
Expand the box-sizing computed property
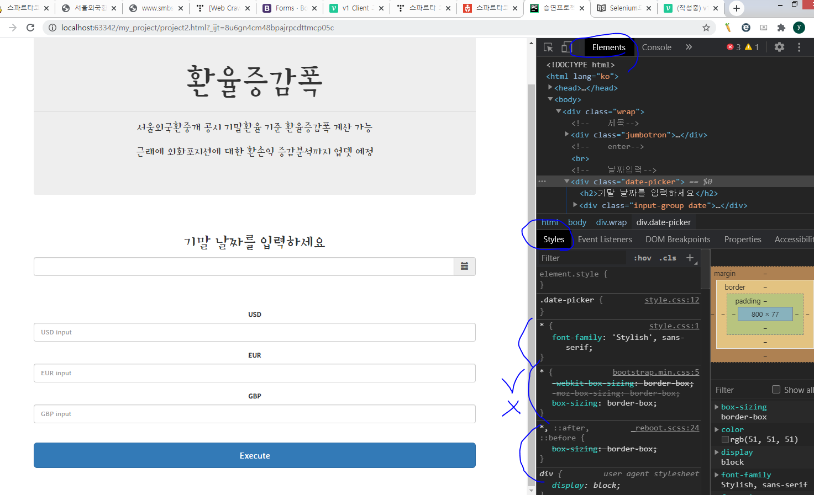[717, 407]
